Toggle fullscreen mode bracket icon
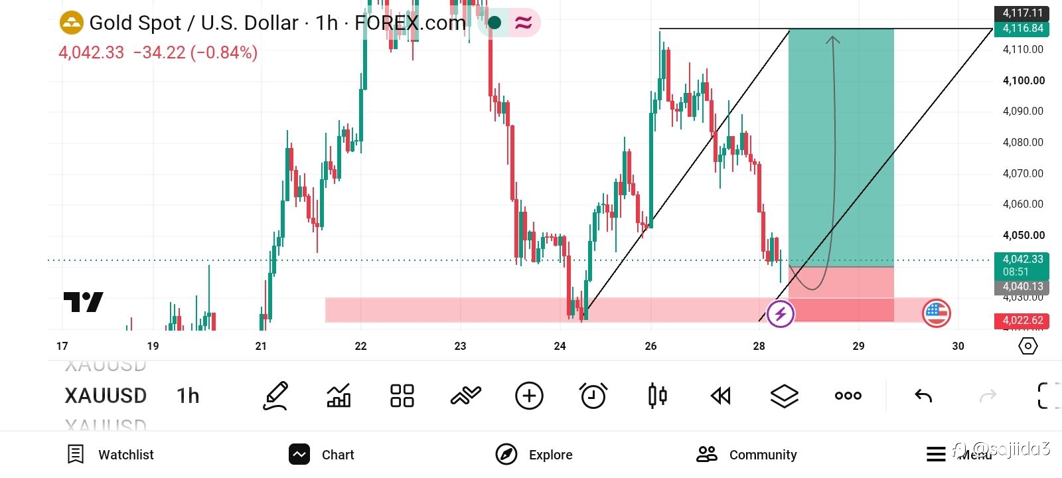Image resolution: width=1062 pixels, height=478 pixels. [1047, 396]
